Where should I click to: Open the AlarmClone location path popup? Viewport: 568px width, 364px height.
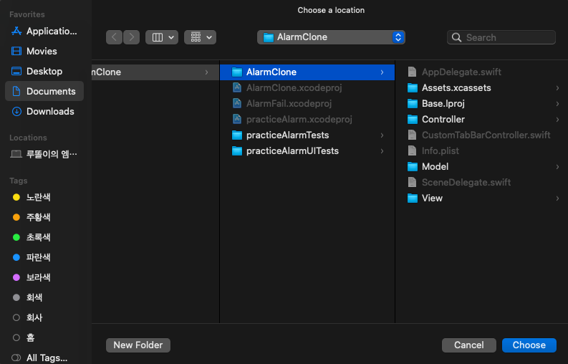(x=331, y=37)
